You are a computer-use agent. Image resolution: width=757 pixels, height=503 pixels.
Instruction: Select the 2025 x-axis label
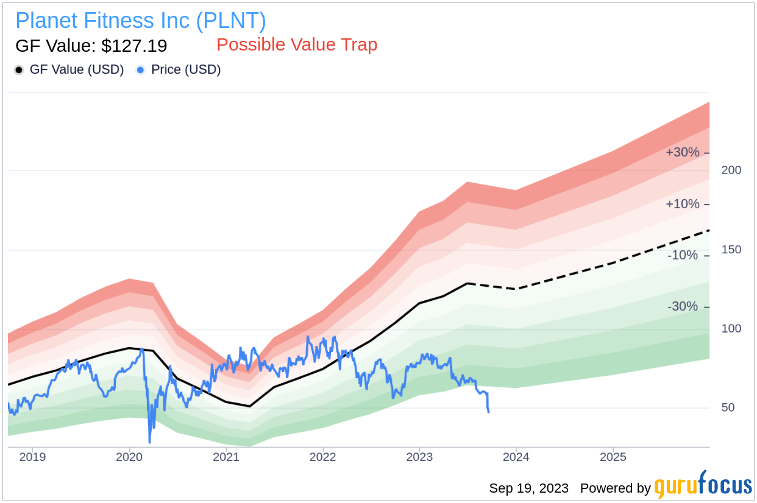[x=613, y=457]
